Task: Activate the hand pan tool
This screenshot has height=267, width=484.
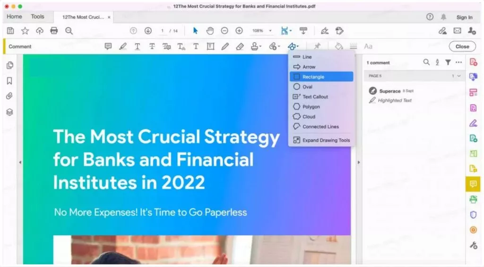Action: [210, 31]
